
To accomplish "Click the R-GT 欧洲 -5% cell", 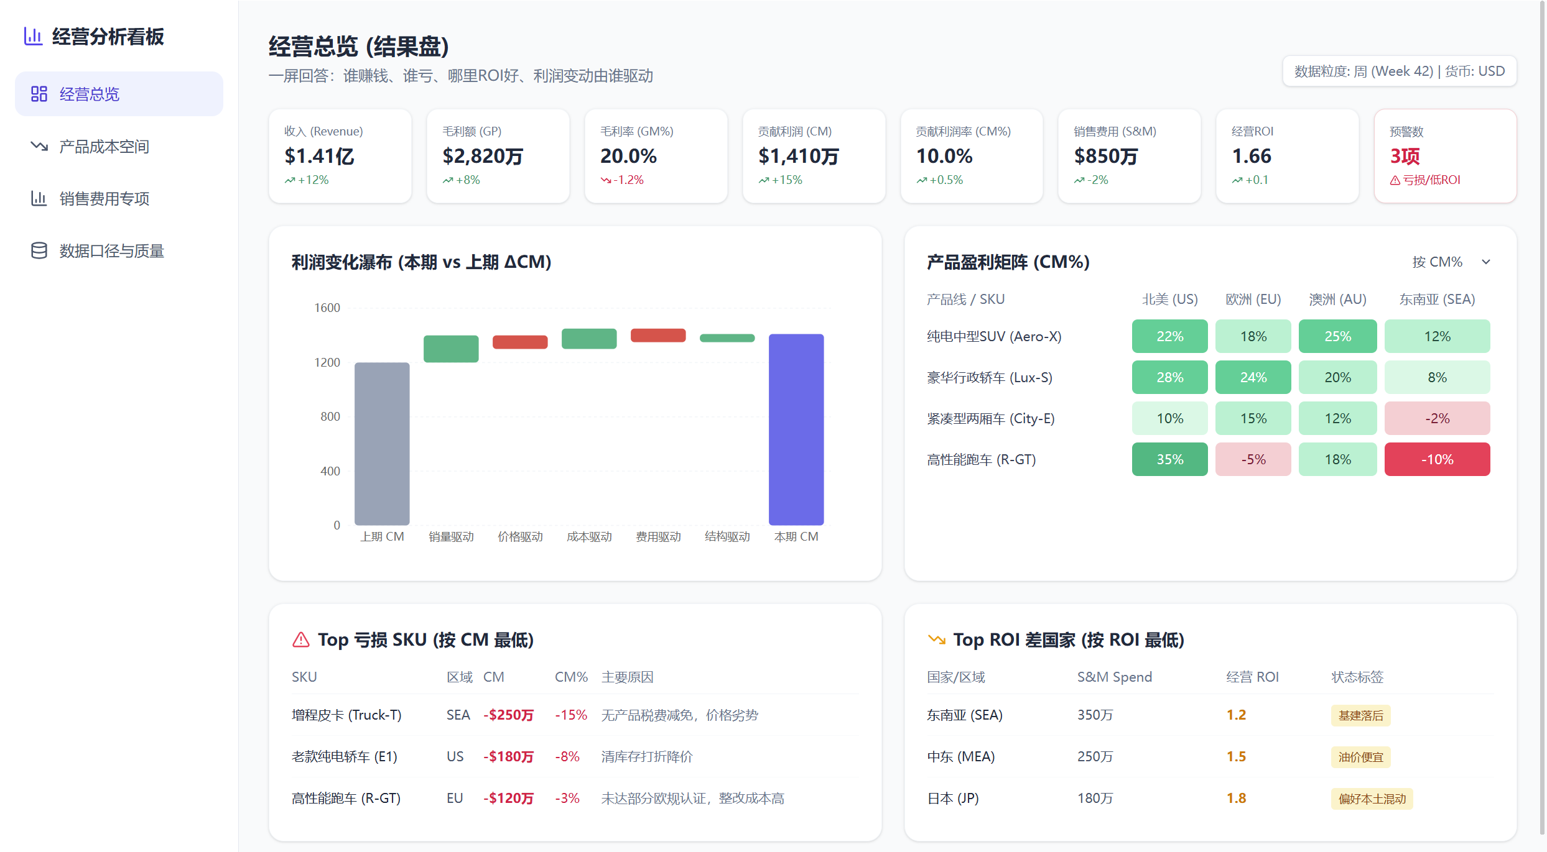I will click(1253, 459).
